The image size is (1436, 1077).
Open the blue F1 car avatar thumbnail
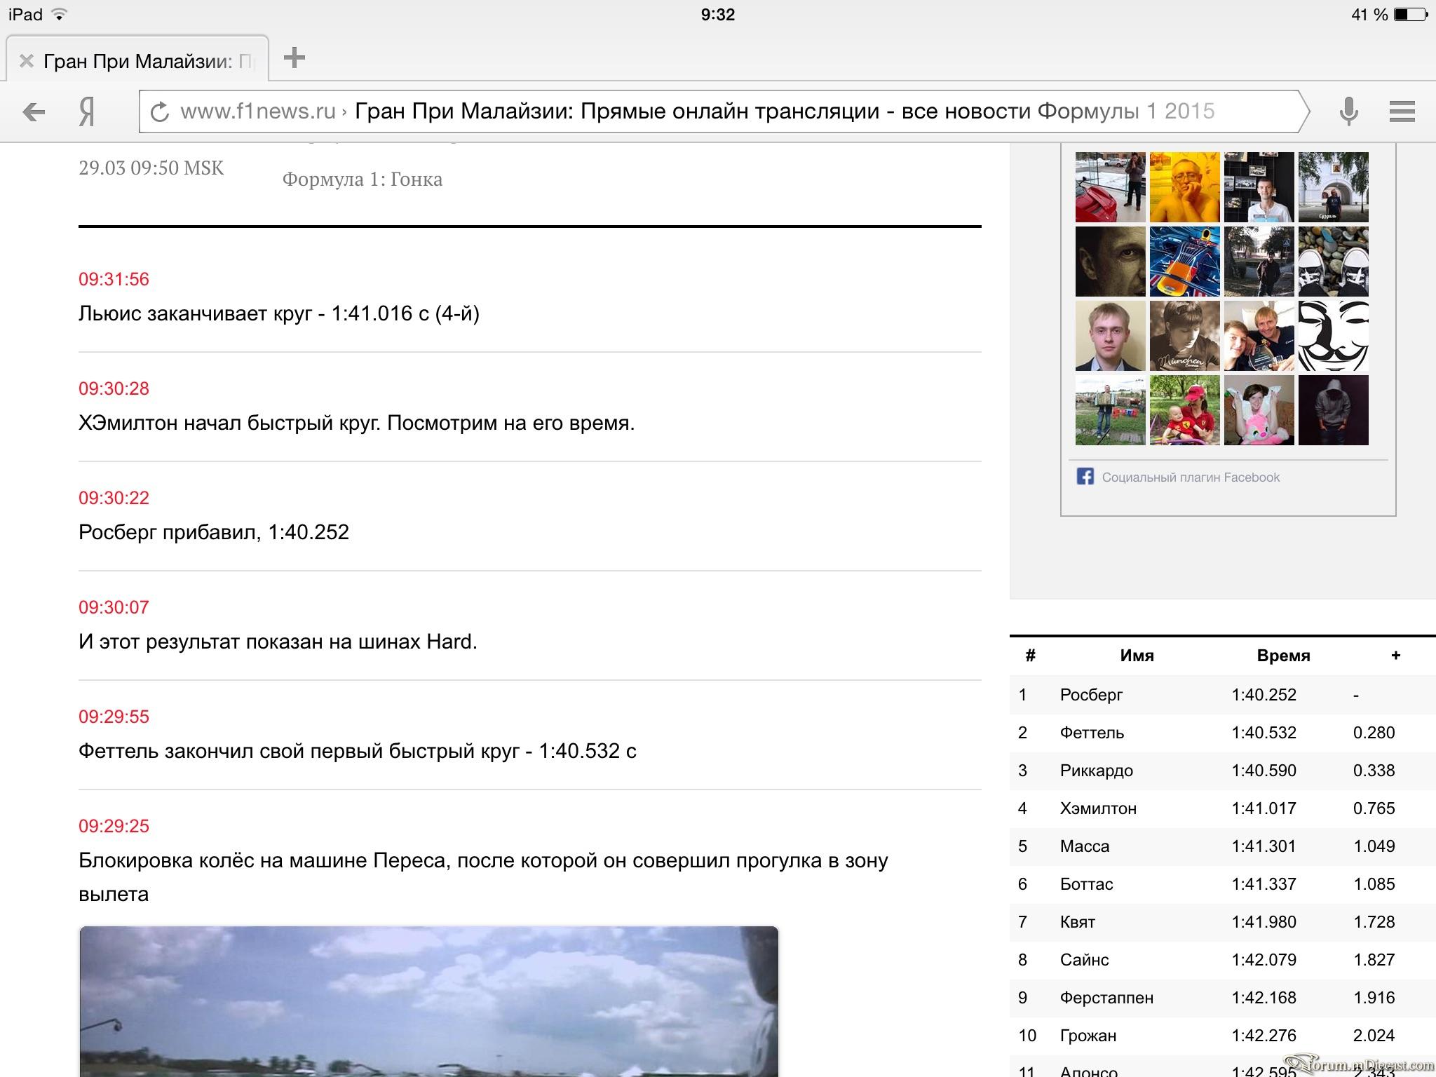1184,262
